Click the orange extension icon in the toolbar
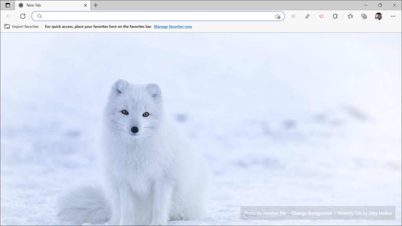Image resolution: width=402 pixels, height=226 pixels. (x=321, y=16)
